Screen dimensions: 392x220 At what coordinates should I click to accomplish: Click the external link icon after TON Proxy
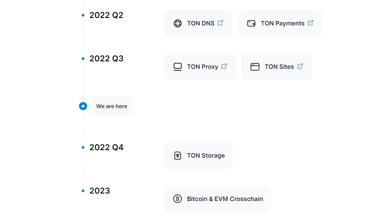click(224, 66)
